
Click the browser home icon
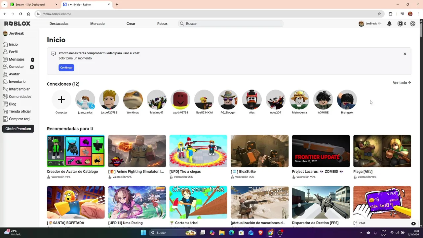[29, 14]
